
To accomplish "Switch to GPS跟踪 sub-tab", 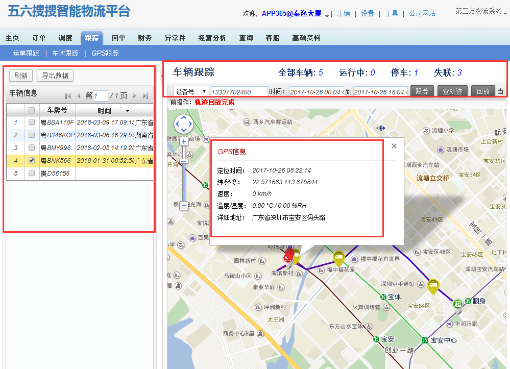I will [x=105, y=53].
